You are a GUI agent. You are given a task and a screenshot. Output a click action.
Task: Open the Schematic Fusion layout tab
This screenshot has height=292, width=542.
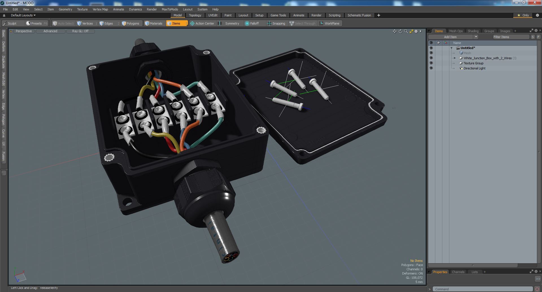point(359,15)
